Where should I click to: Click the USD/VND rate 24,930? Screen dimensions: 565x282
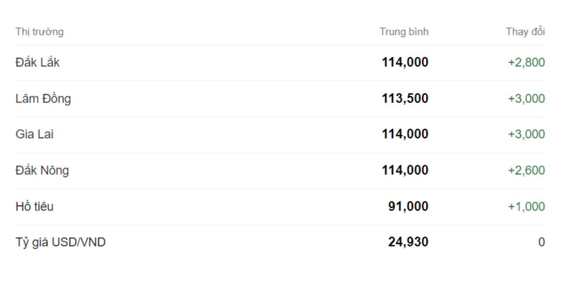[x=408, y=243]
